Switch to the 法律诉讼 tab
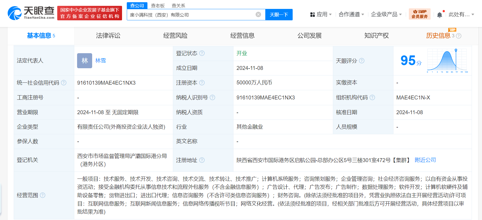 pyautogui.click(x=108, y=36)
